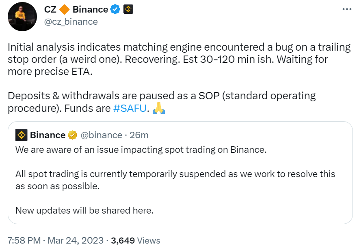Click the 7:58 PM tweet timestamp

[x=24, y=240]
